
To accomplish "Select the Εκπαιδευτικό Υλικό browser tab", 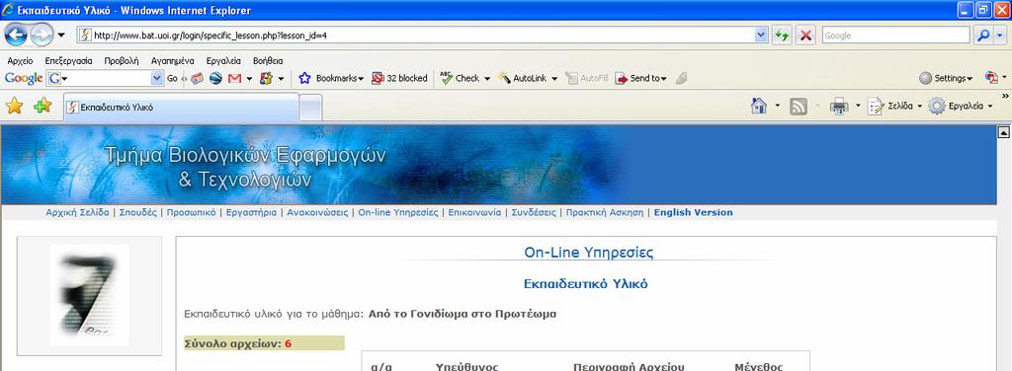I will 182,107.
